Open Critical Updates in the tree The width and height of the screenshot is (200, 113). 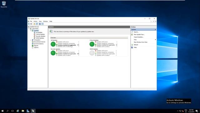[x=40, y=34]
